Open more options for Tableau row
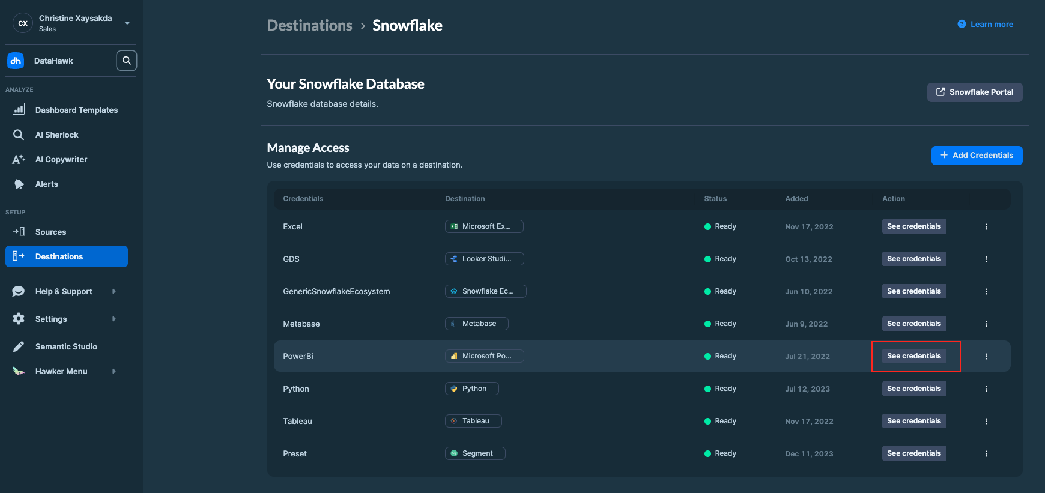 (986, 421)
